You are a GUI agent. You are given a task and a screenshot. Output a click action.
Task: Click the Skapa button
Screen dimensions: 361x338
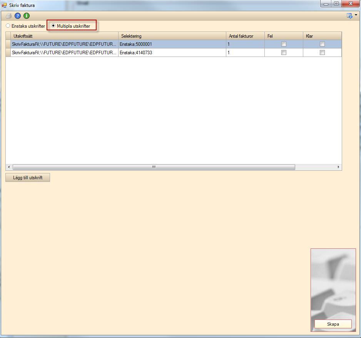pyautogui.click(x=333, y=324)
